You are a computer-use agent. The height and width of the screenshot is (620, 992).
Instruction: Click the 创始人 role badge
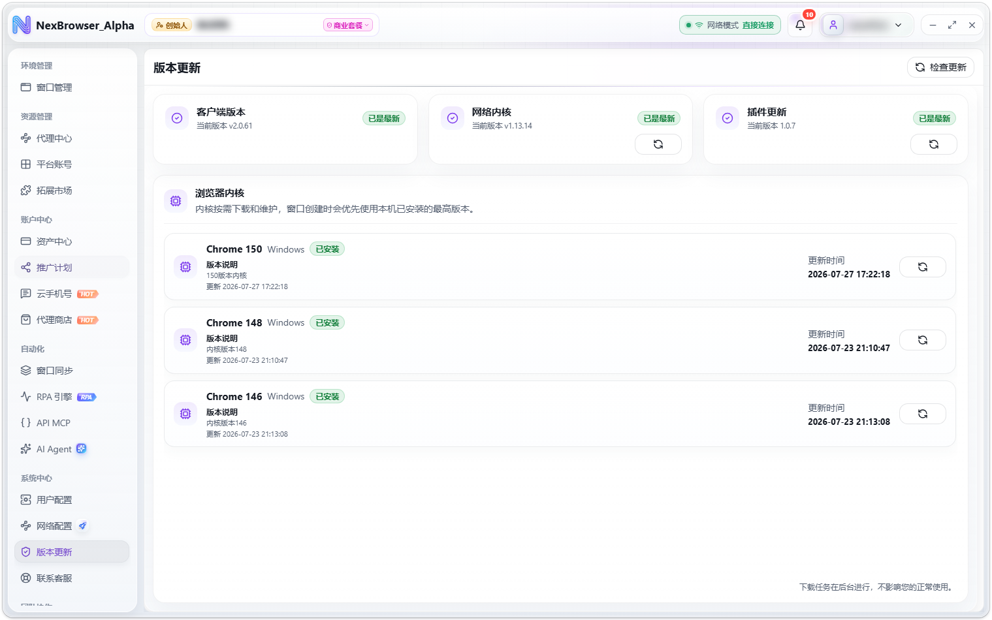(x=172, y=25)
